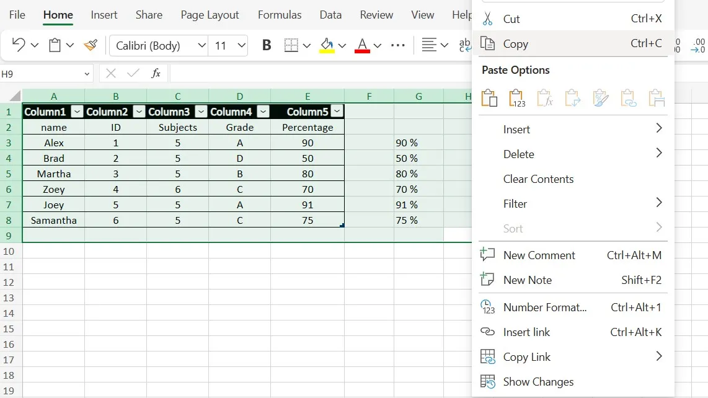Click the Paste Formulas fx icon
Viewport: 708px width, 398px height.
(545, 98)
